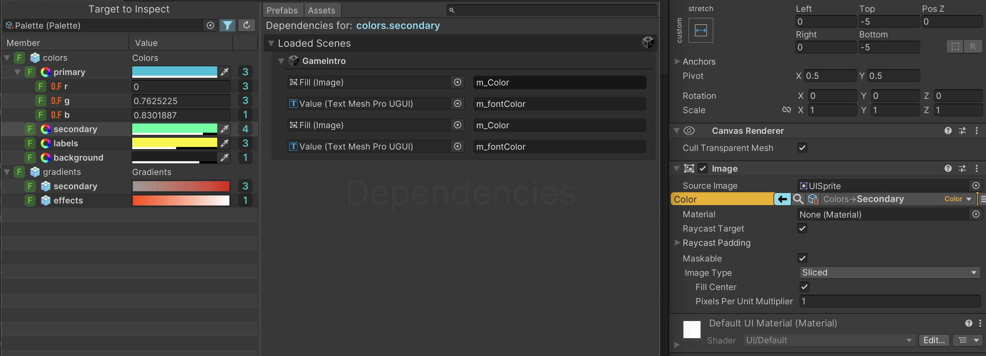Click the yellow labels color swatch
The image size is (986, 356).
pos(174,143)
